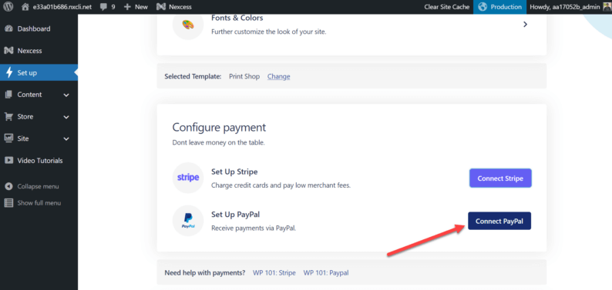Open the comments bubble icon showing 9
Viewport: 612px width, 290px height.
coord(103,7)
